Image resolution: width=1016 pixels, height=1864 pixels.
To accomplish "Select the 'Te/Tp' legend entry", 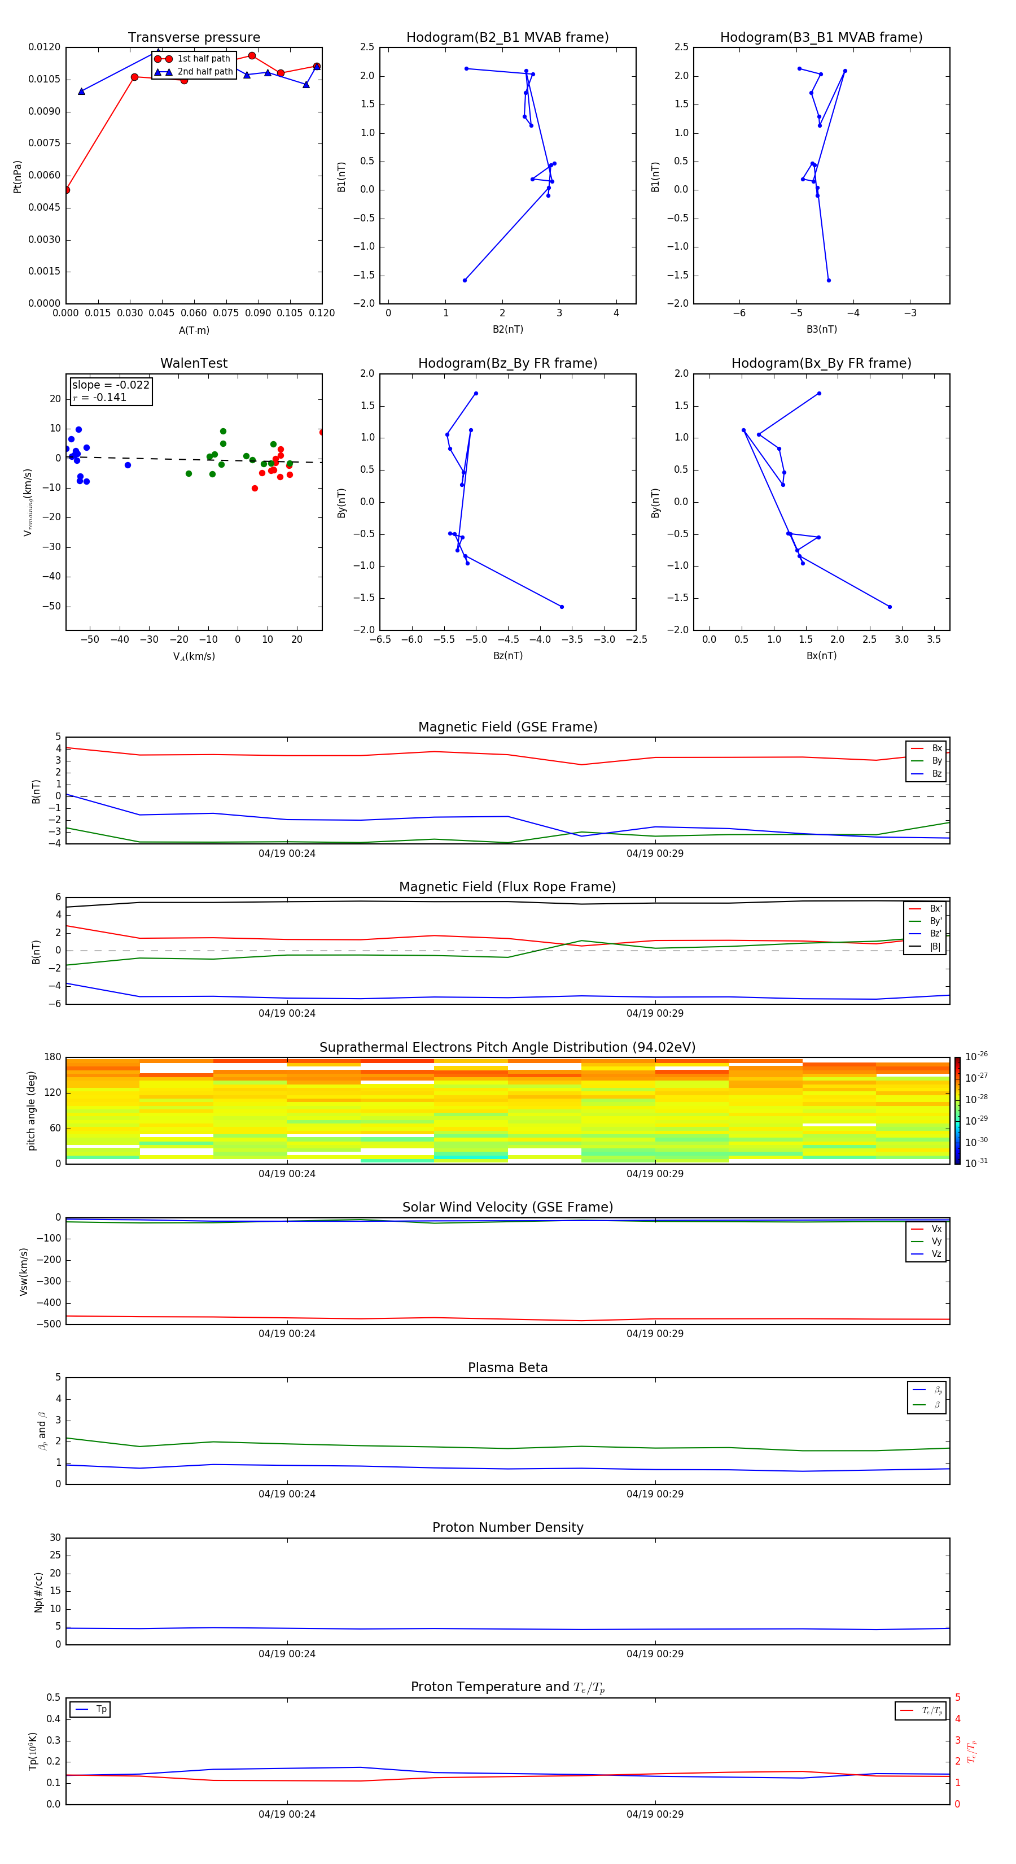I will point(921,1710).
